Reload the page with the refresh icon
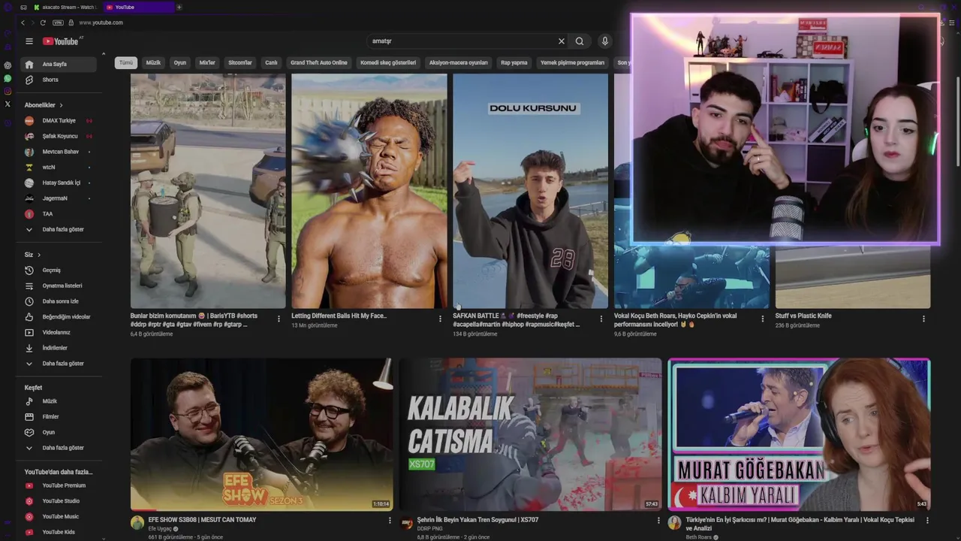961x541 pixels. (x=43, y=23)
